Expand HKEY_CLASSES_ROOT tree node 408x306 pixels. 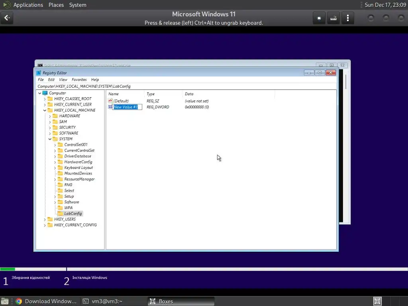[x=45, y=99]
